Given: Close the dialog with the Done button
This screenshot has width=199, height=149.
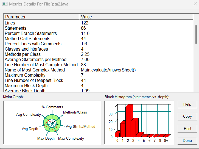Looking at the screenshot, I should click(x=187, y=140).
